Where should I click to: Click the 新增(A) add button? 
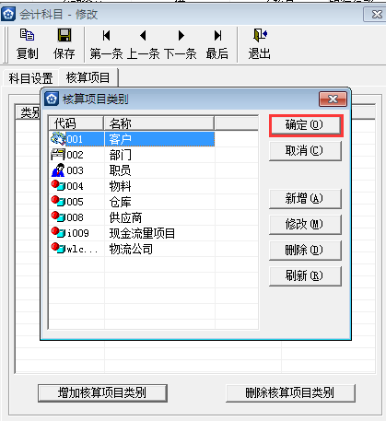tap(306, 199)
